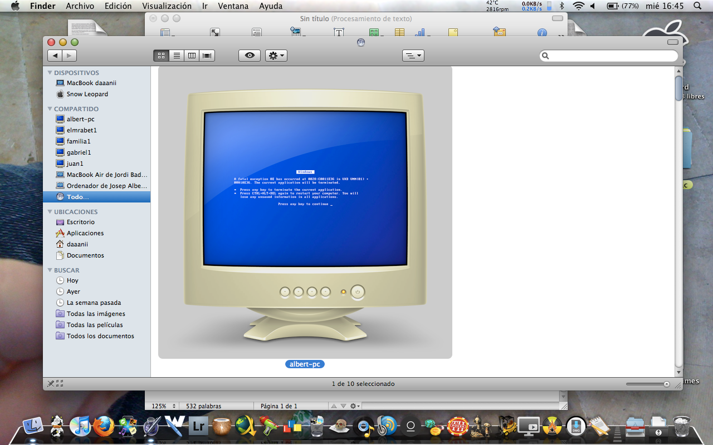The width and height of the screenshot is (713, 445).
Task: Toggle Finder toolbar with the pill button
Action: pyautogui.click(x=673, y=42)
